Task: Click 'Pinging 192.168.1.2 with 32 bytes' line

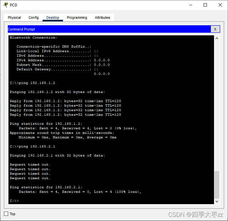Action: coord(57,92)
